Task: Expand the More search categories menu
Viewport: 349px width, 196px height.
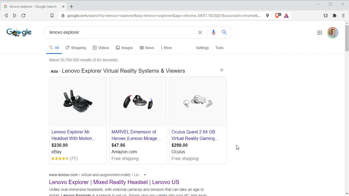Action: tap(166, 48)
